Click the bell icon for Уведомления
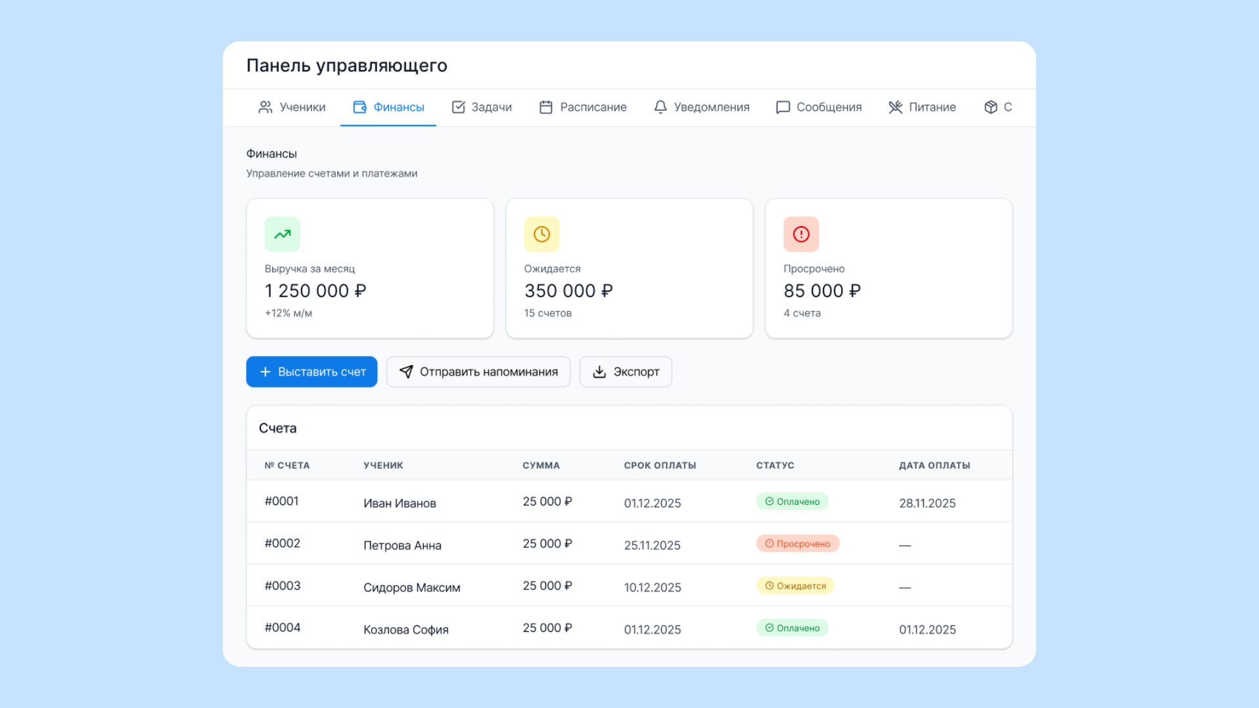1259x708 pixels. (660, 107)
